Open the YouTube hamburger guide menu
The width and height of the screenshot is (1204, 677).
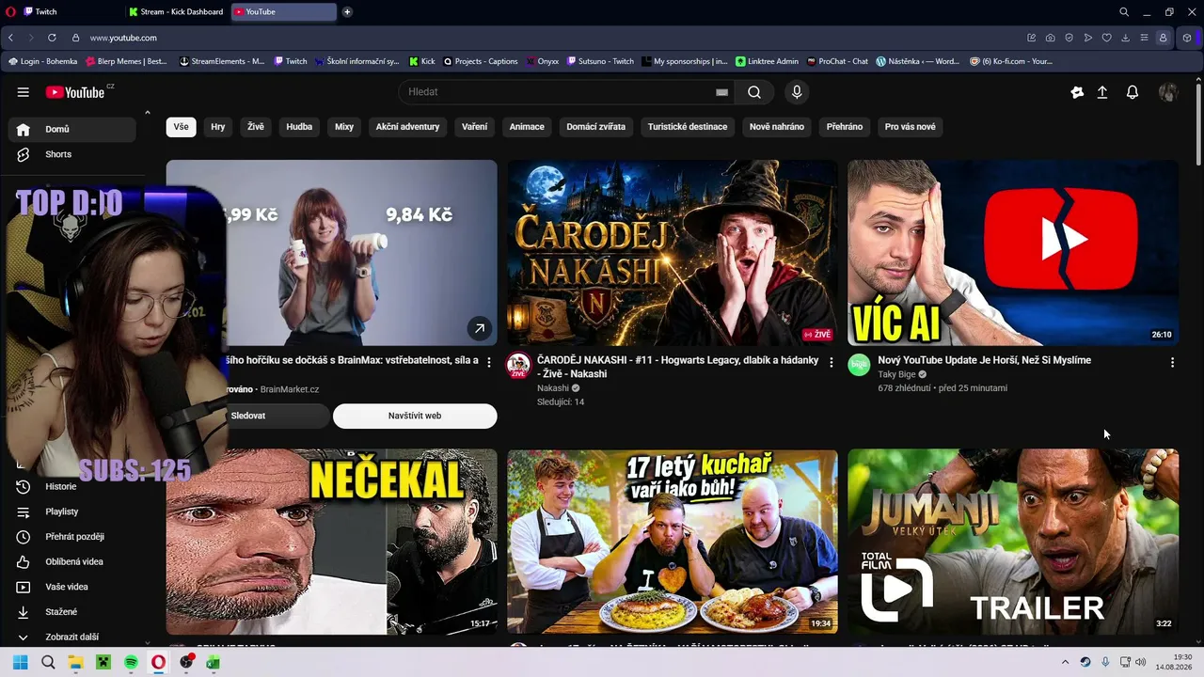point(23,92)
